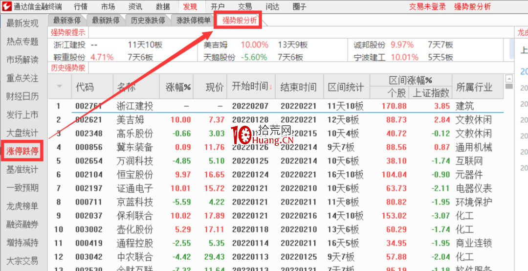
Task: Open 市场解读 in sidebar
Action: [22, 60]
